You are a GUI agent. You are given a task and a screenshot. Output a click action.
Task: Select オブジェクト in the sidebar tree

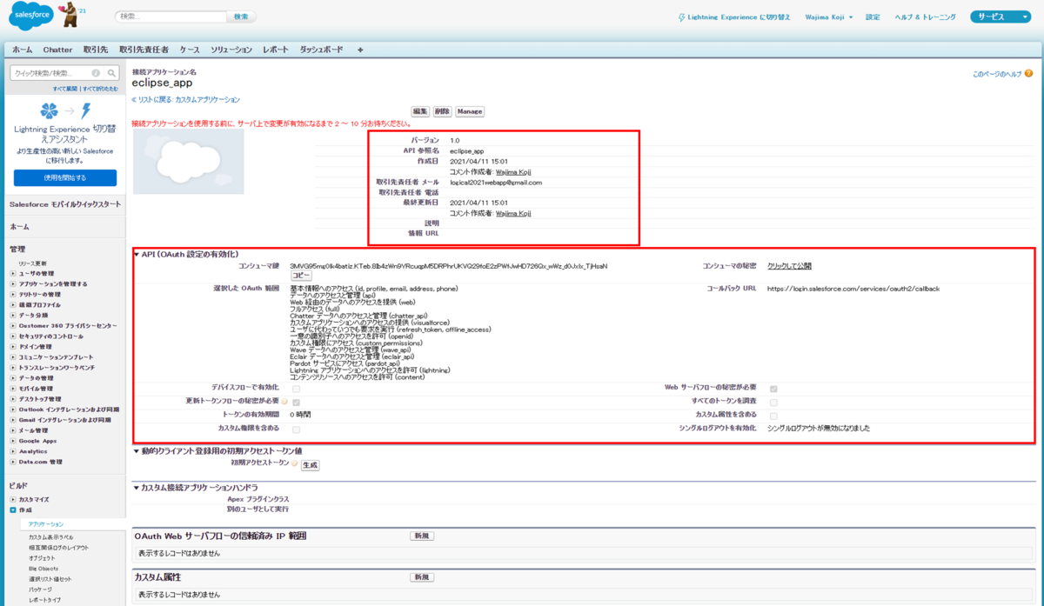pyautogui.click(x=42, y=557)
